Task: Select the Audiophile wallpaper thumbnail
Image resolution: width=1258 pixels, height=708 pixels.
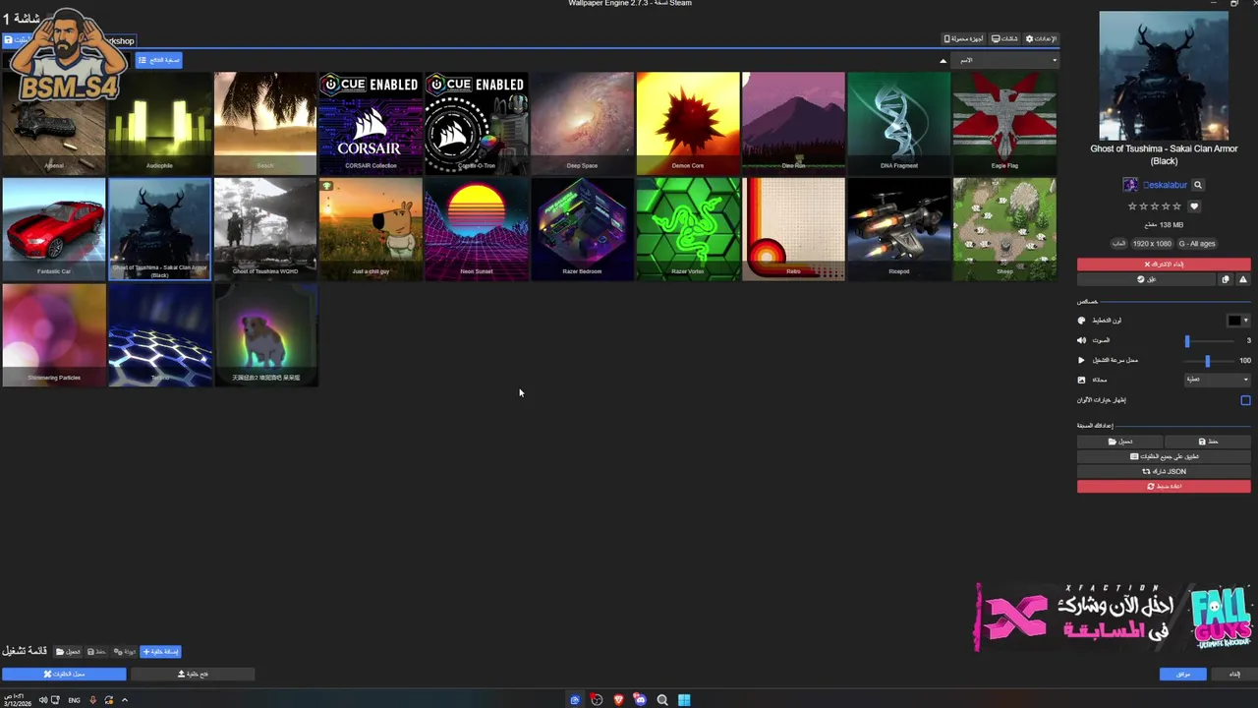Action: [x=159, y=123]
